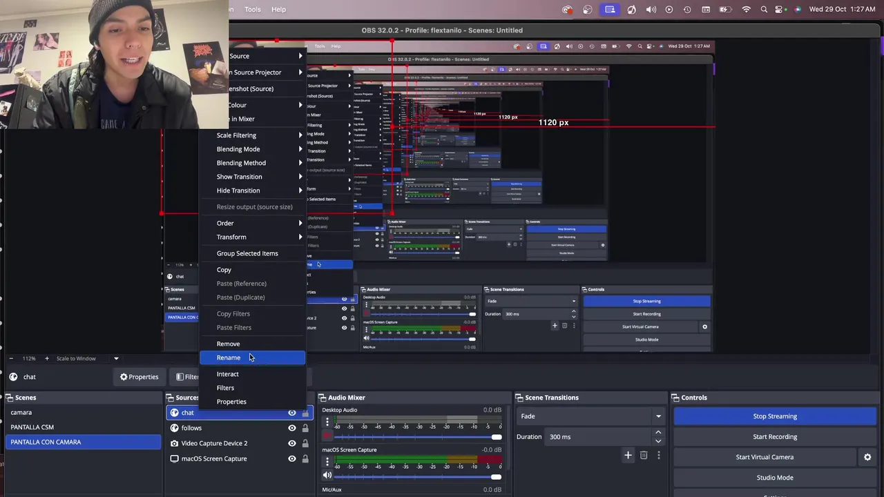The image size is (884, 497).
Task: Open the Fade transition dropdown
Action: 591,416
